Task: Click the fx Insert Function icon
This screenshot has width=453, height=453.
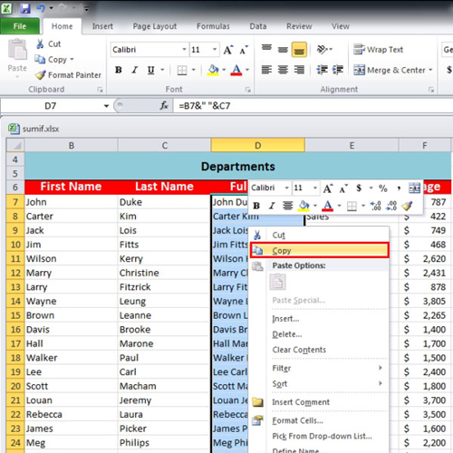Action: [x=164, y=106]
